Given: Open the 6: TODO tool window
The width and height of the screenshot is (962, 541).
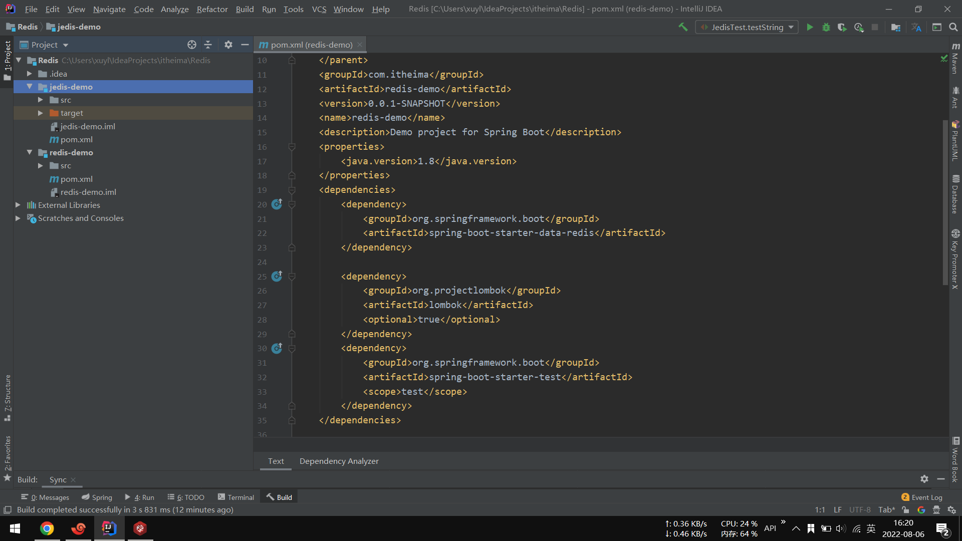Looking at the screenshot, I should tap(186, 497).
